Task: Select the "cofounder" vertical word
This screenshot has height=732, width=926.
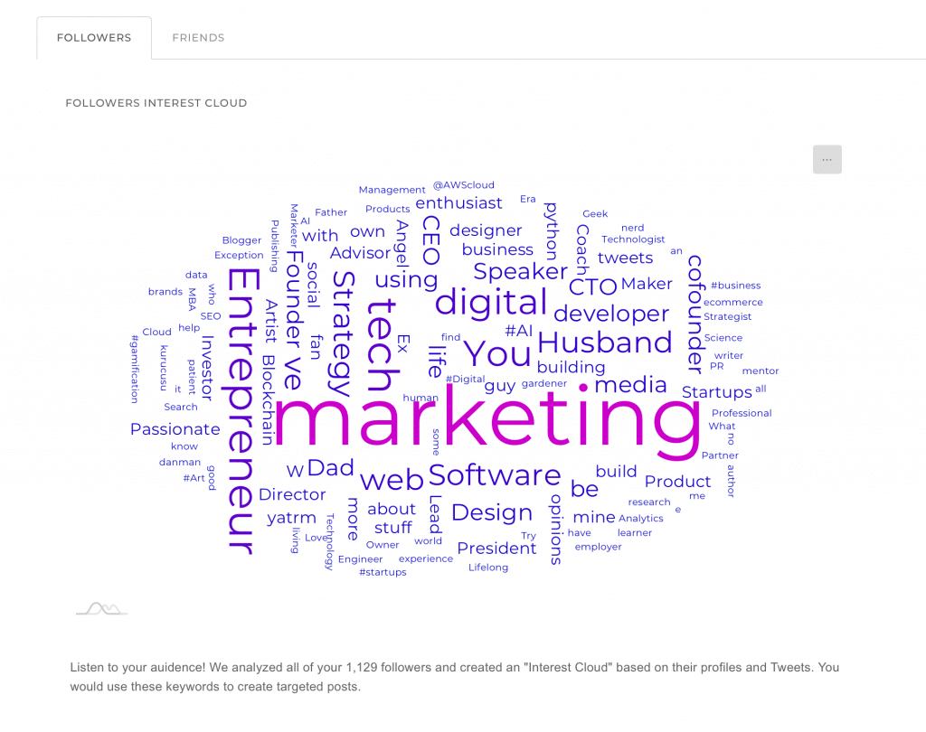Action: click(x=695, y=314)
